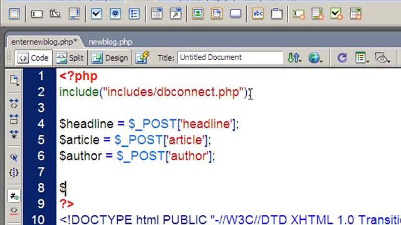The width and height of the screenshot is (401, 225).
Task: Insert a Textarea form element
Action: (74, 14)
